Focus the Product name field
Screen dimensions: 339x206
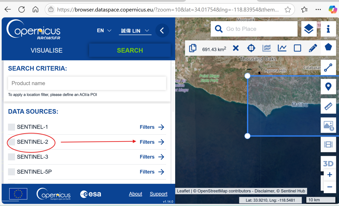pos(87,83)
